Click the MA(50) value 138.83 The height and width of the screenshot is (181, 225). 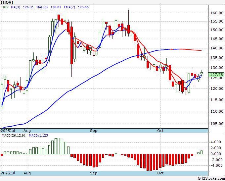[56, 7]
